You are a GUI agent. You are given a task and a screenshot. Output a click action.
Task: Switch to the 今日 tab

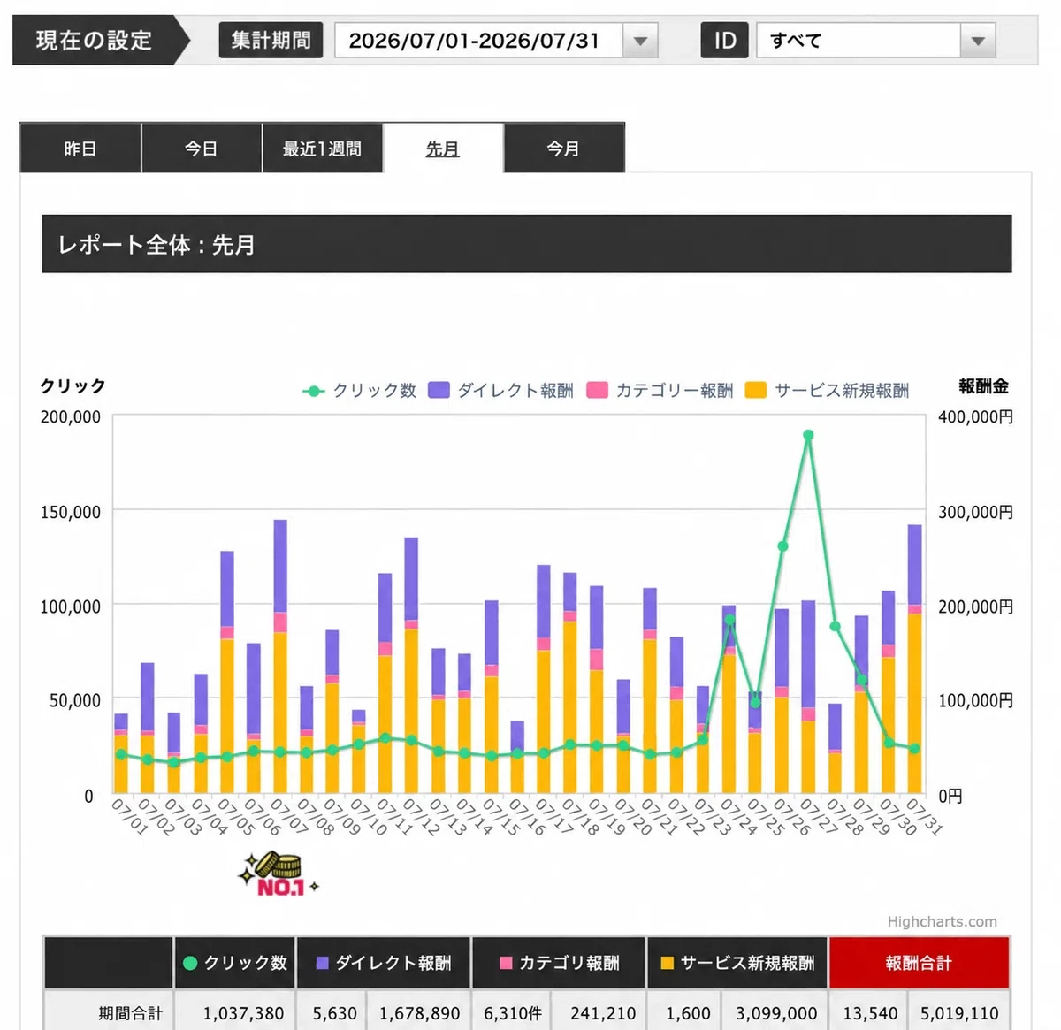pyautogui.click(x=202, y=149)
